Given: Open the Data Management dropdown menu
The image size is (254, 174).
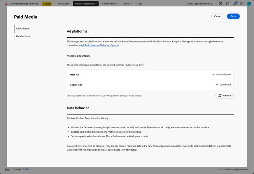Looking at the screenshot, I should [86, 4].
